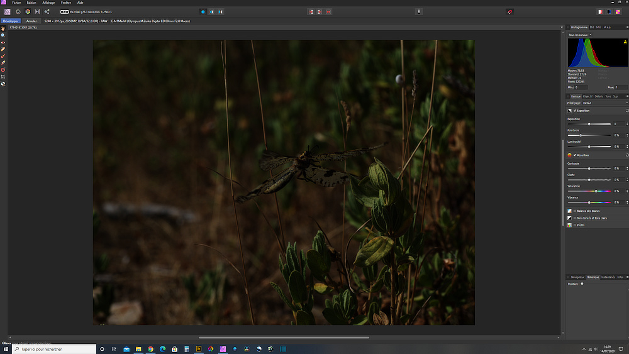629x354 pixels.
Task: Click the Contraste value stepper
Action: click(627, 169)
